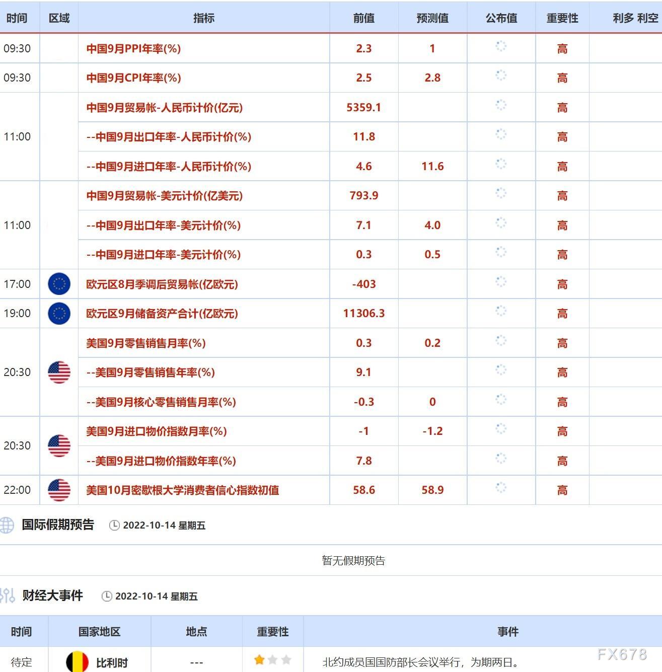Click the EU flag icon at 19:00
Viewport: 662px width, 672px height.
click(59, 313)
